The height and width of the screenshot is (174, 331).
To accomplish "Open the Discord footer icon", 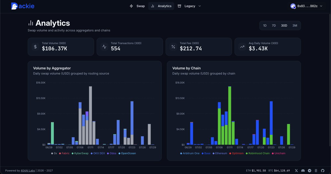I will pyautogui.click(x=303, y=171).
